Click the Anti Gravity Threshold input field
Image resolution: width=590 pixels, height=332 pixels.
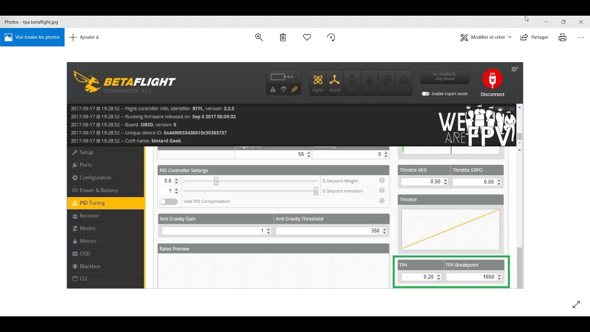331,231
